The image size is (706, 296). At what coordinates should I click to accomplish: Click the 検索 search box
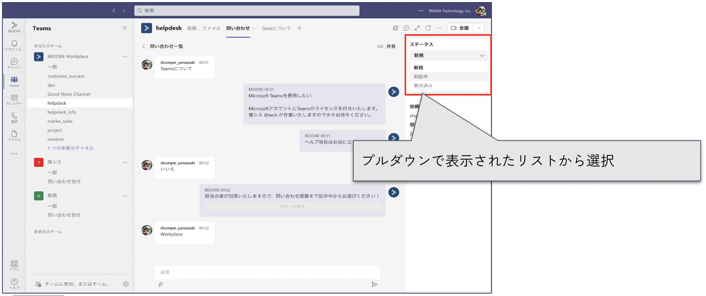coord(247,11)
